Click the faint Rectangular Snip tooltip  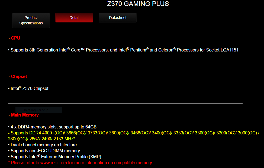click(39, 110)
